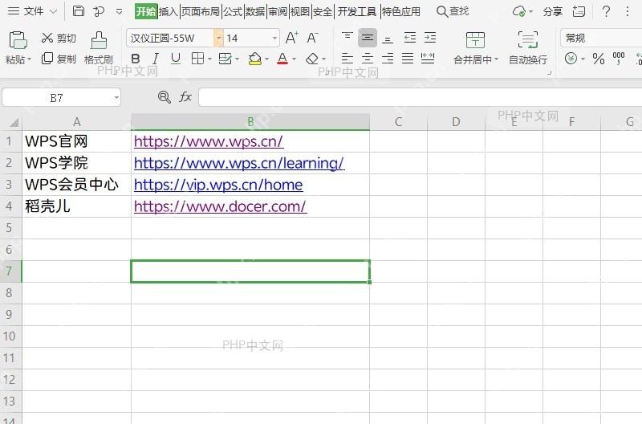Align text right horizontally
642x424 pixels.
[388, 59]
